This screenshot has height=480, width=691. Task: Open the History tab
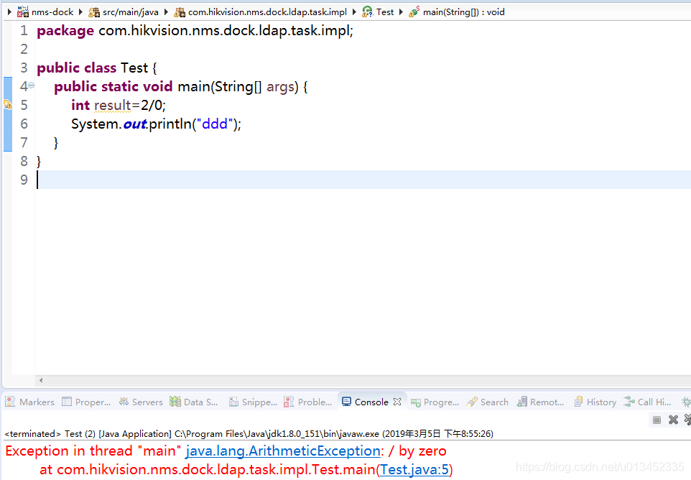pyautogui.click(x=595, y=402)
